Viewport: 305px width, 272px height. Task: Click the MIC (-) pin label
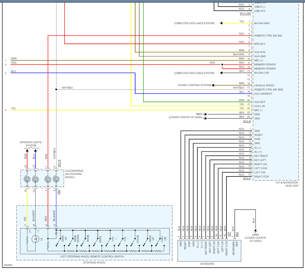coord(258,110)
